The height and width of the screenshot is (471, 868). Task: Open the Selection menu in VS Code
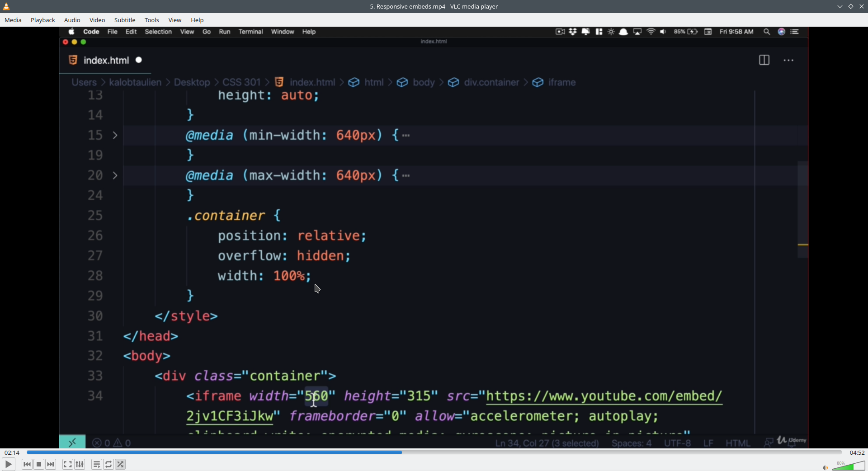158,32
